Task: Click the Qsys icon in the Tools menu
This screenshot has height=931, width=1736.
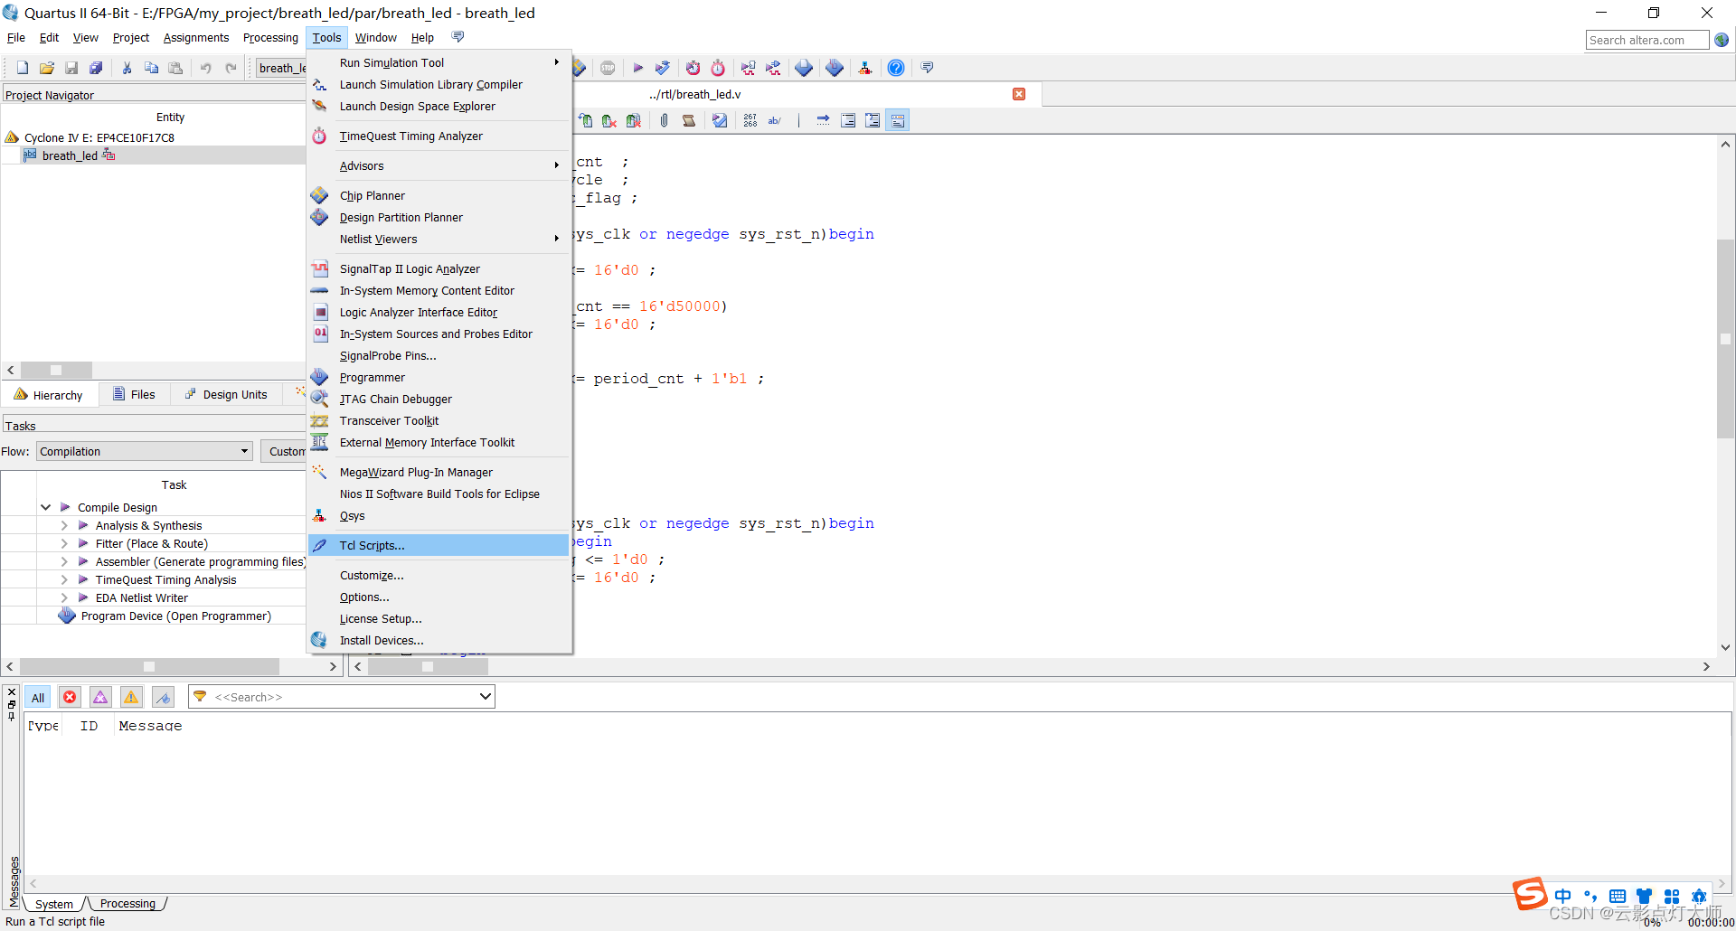Action: (319, 515)
